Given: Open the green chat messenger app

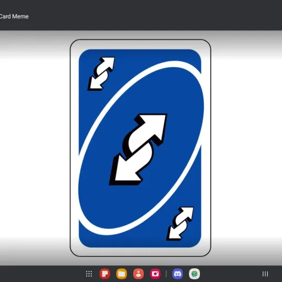Looking at the screenshot, I should point(194,274).
